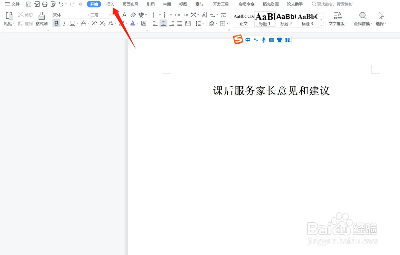This screenshot has height=255, width=400.
Task: Click the Print icon in quick access toolbar
Action: tap(45, 4)
